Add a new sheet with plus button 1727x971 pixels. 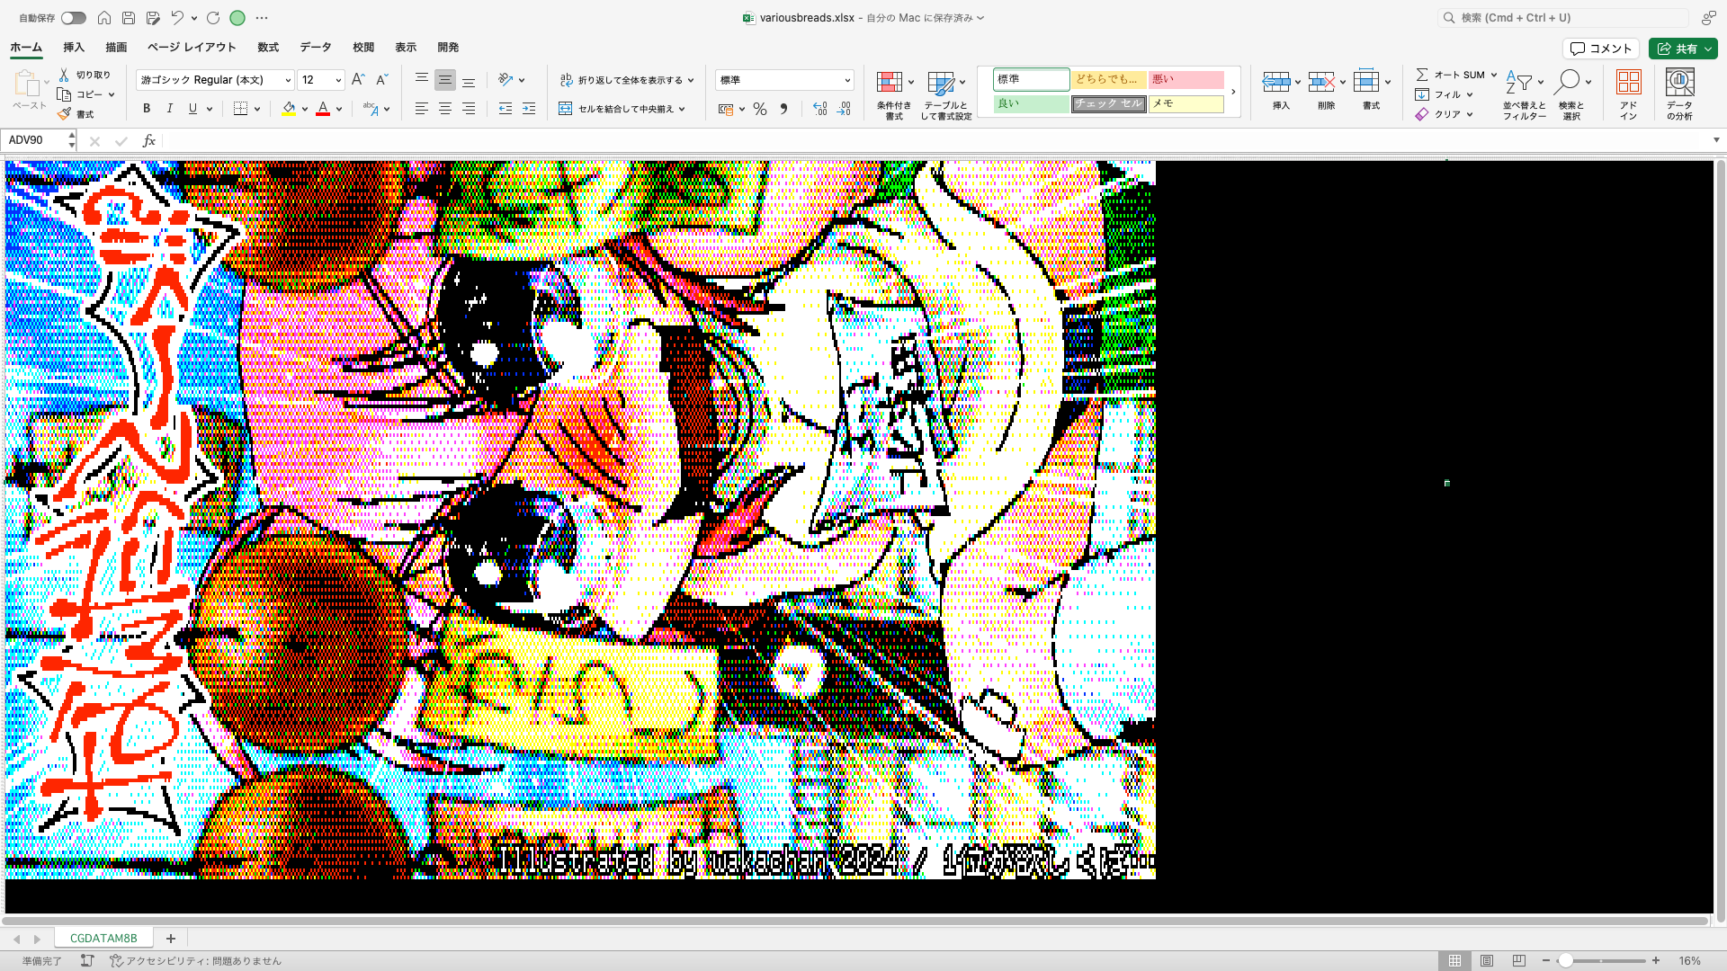[170, 938]
